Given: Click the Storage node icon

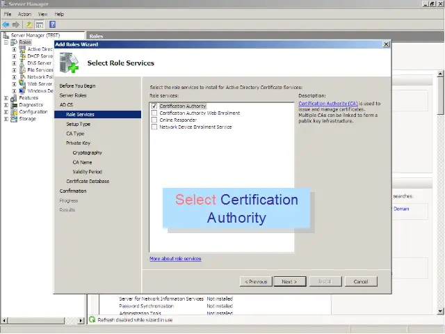Looking at the screenshot, I should 14,119.
